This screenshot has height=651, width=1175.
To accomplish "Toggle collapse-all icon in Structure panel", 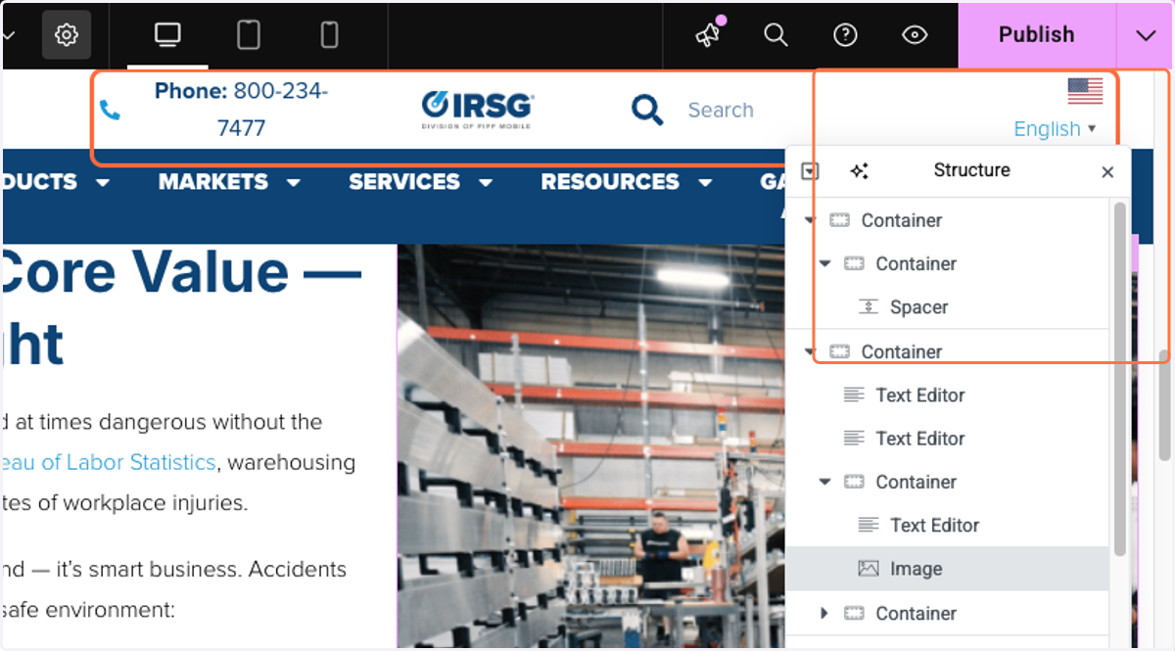I will (810, 171).
